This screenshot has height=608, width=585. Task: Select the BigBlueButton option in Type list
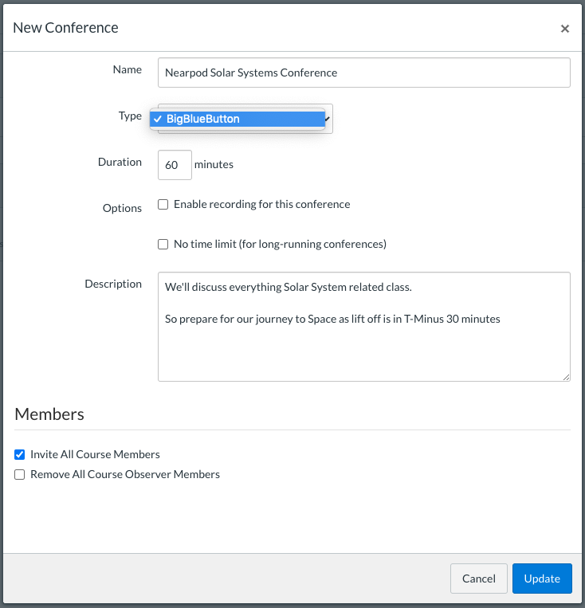(x=238, y=119)
